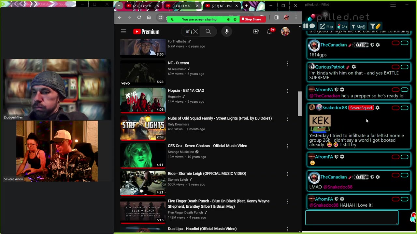Go to NFrealmusic channel
This screenshot has width=417, height=234.
tap(177, 69)
